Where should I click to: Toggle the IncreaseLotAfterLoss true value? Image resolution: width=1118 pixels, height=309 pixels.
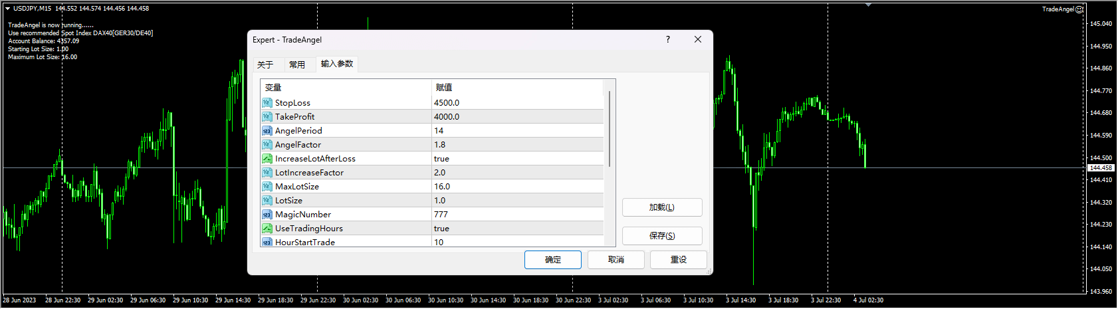click(441, 159)
